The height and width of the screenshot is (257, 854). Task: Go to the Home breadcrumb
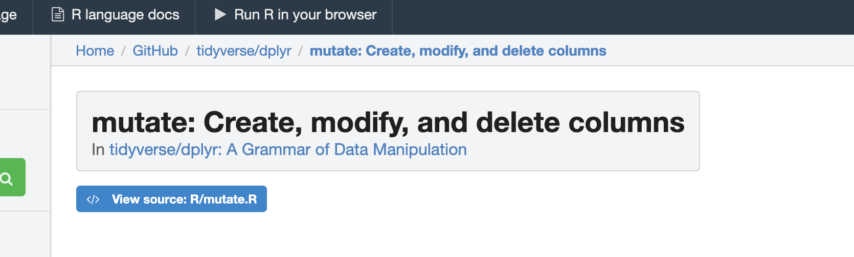click(x=95, y=51)
